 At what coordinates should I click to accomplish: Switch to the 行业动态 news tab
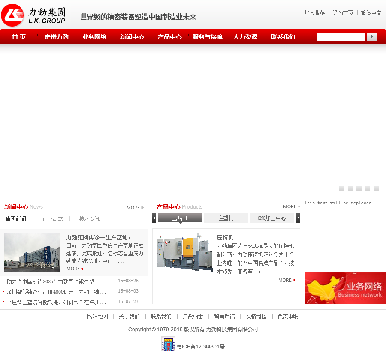click(52, 219)
